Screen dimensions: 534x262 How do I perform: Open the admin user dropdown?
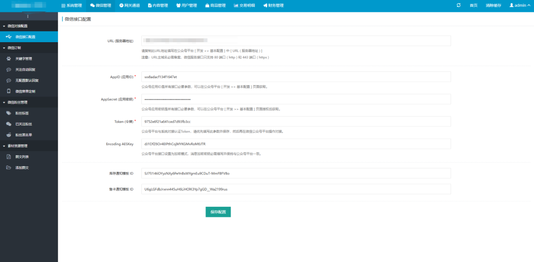point(520,5)
